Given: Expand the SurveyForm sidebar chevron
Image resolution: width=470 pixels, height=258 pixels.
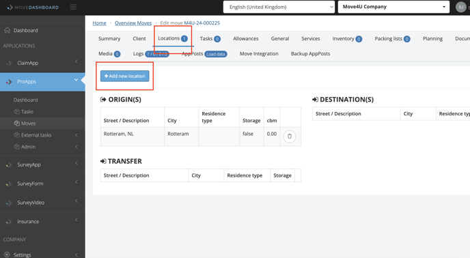Looking at the screenshot, I should tap(76, 182).
